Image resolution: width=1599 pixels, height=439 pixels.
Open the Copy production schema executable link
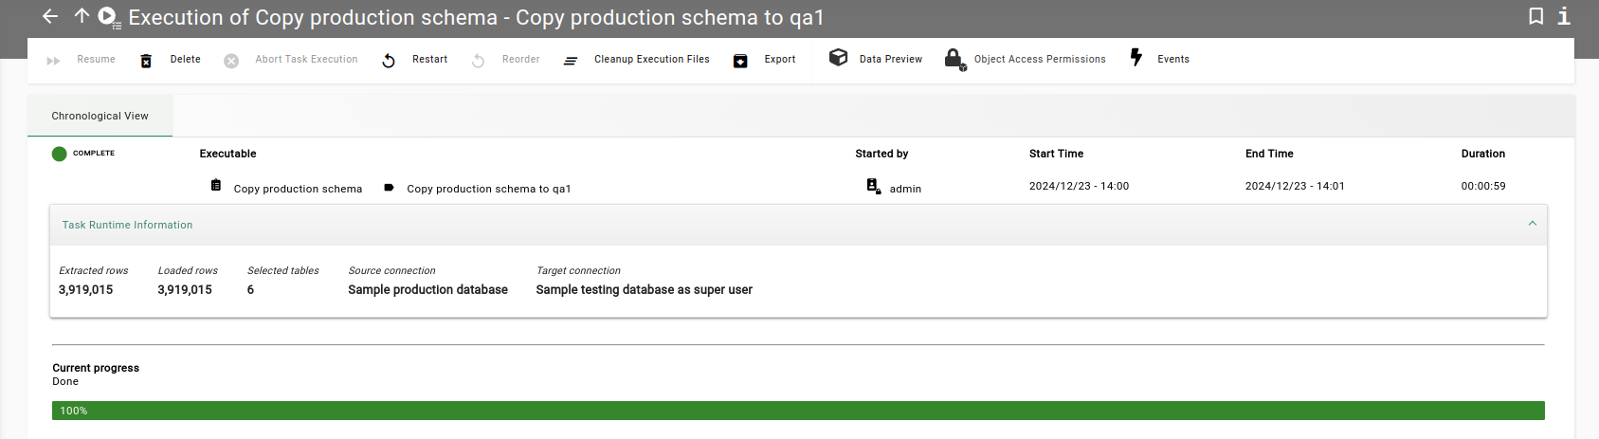point(298,189)
